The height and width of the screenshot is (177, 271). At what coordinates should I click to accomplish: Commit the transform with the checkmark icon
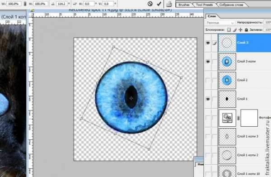click(x=159, y=4)
